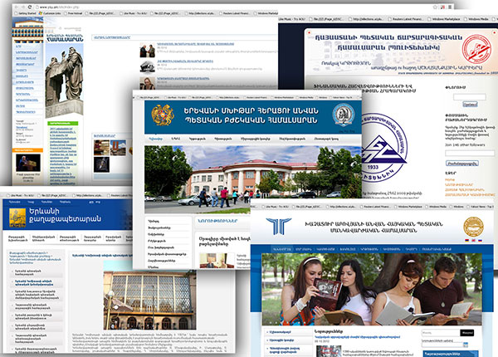Image resolution: width=498 pixels, height=357 pixels.
Task: Click the medical university building banner photo
Action: [253, 179]
